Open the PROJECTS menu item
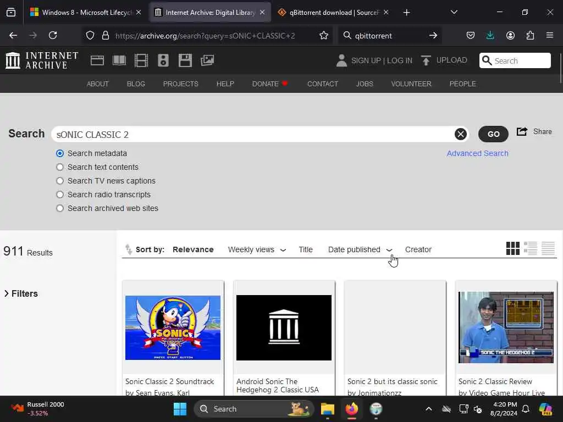563x422 pixels. pos(180,84)
